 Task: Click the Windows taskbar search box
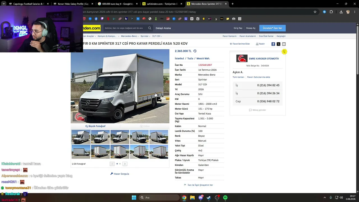pyautogui.click(x=159, y=198)
